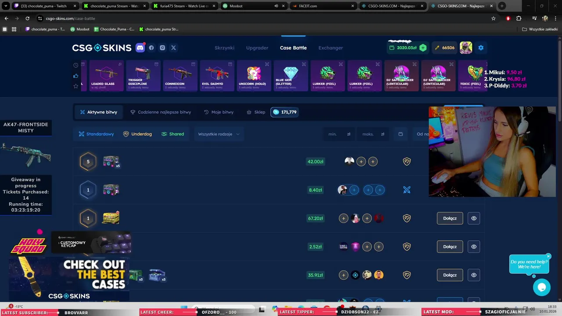
Task: Click Dołącz on the 67.20zł battle
Action: click(450, 218)
